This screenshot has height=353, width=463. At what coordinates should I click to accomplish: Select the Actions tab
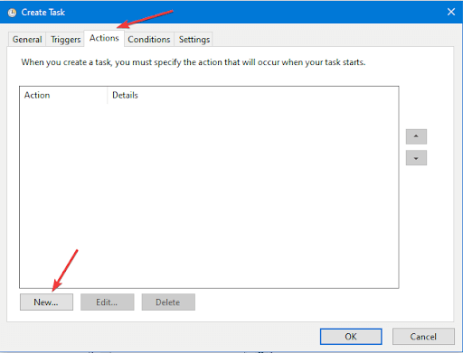(x=104, y=38)
